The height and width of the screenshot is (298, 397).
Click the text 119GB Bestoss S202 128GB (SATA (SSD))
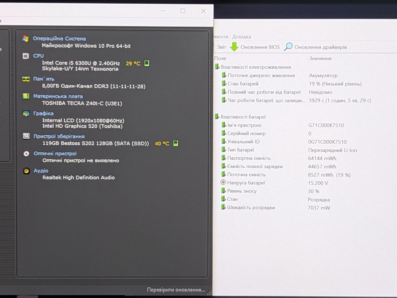click(96, 143)
